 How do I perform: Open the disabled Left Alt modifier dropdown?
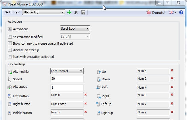pos(75,37)
